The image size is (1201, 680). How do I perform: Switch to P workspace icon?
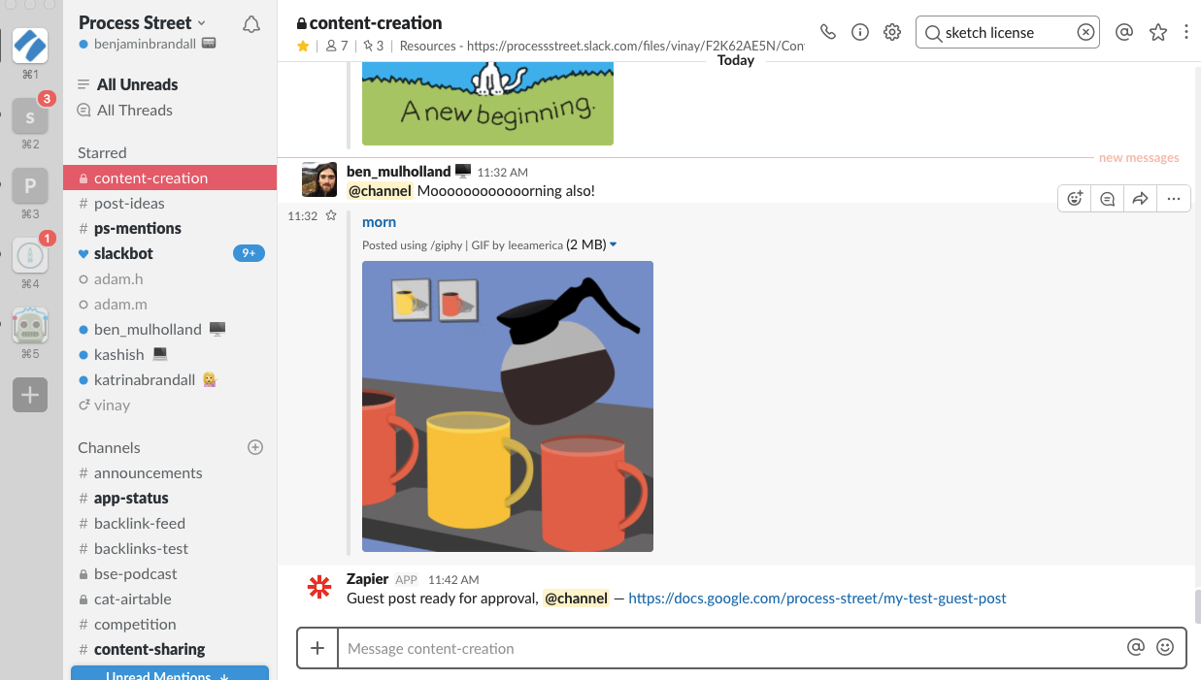[30, 186]
